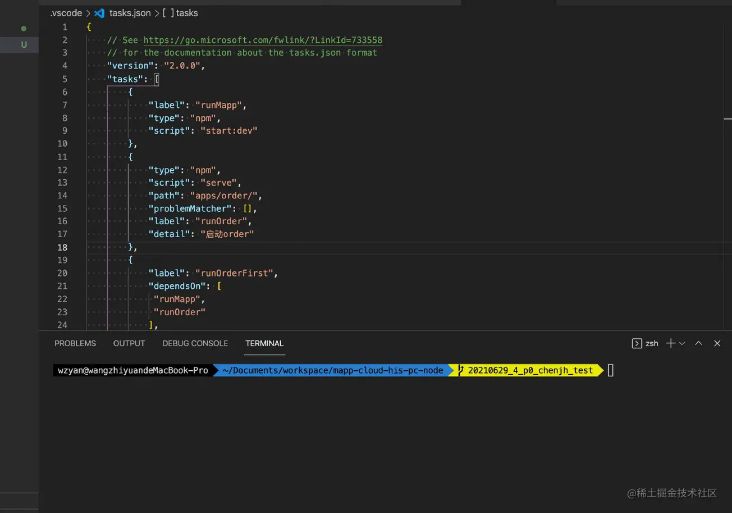
Task: Maximize the panel with the up chevron
Action: point(698,343)
